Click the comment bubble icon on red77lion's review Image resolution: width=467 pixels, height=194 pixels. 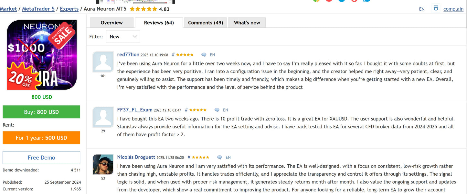204,55
